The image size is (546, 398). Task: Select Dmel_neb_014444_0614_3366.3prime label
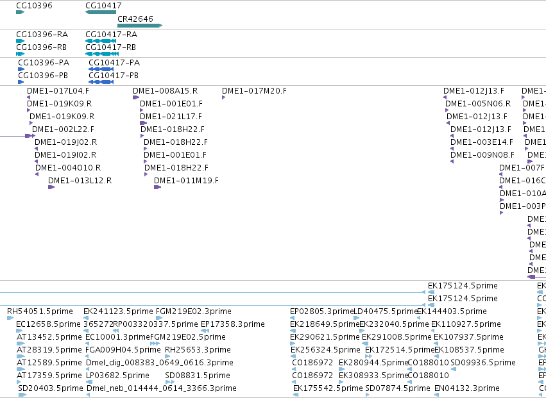162,388
